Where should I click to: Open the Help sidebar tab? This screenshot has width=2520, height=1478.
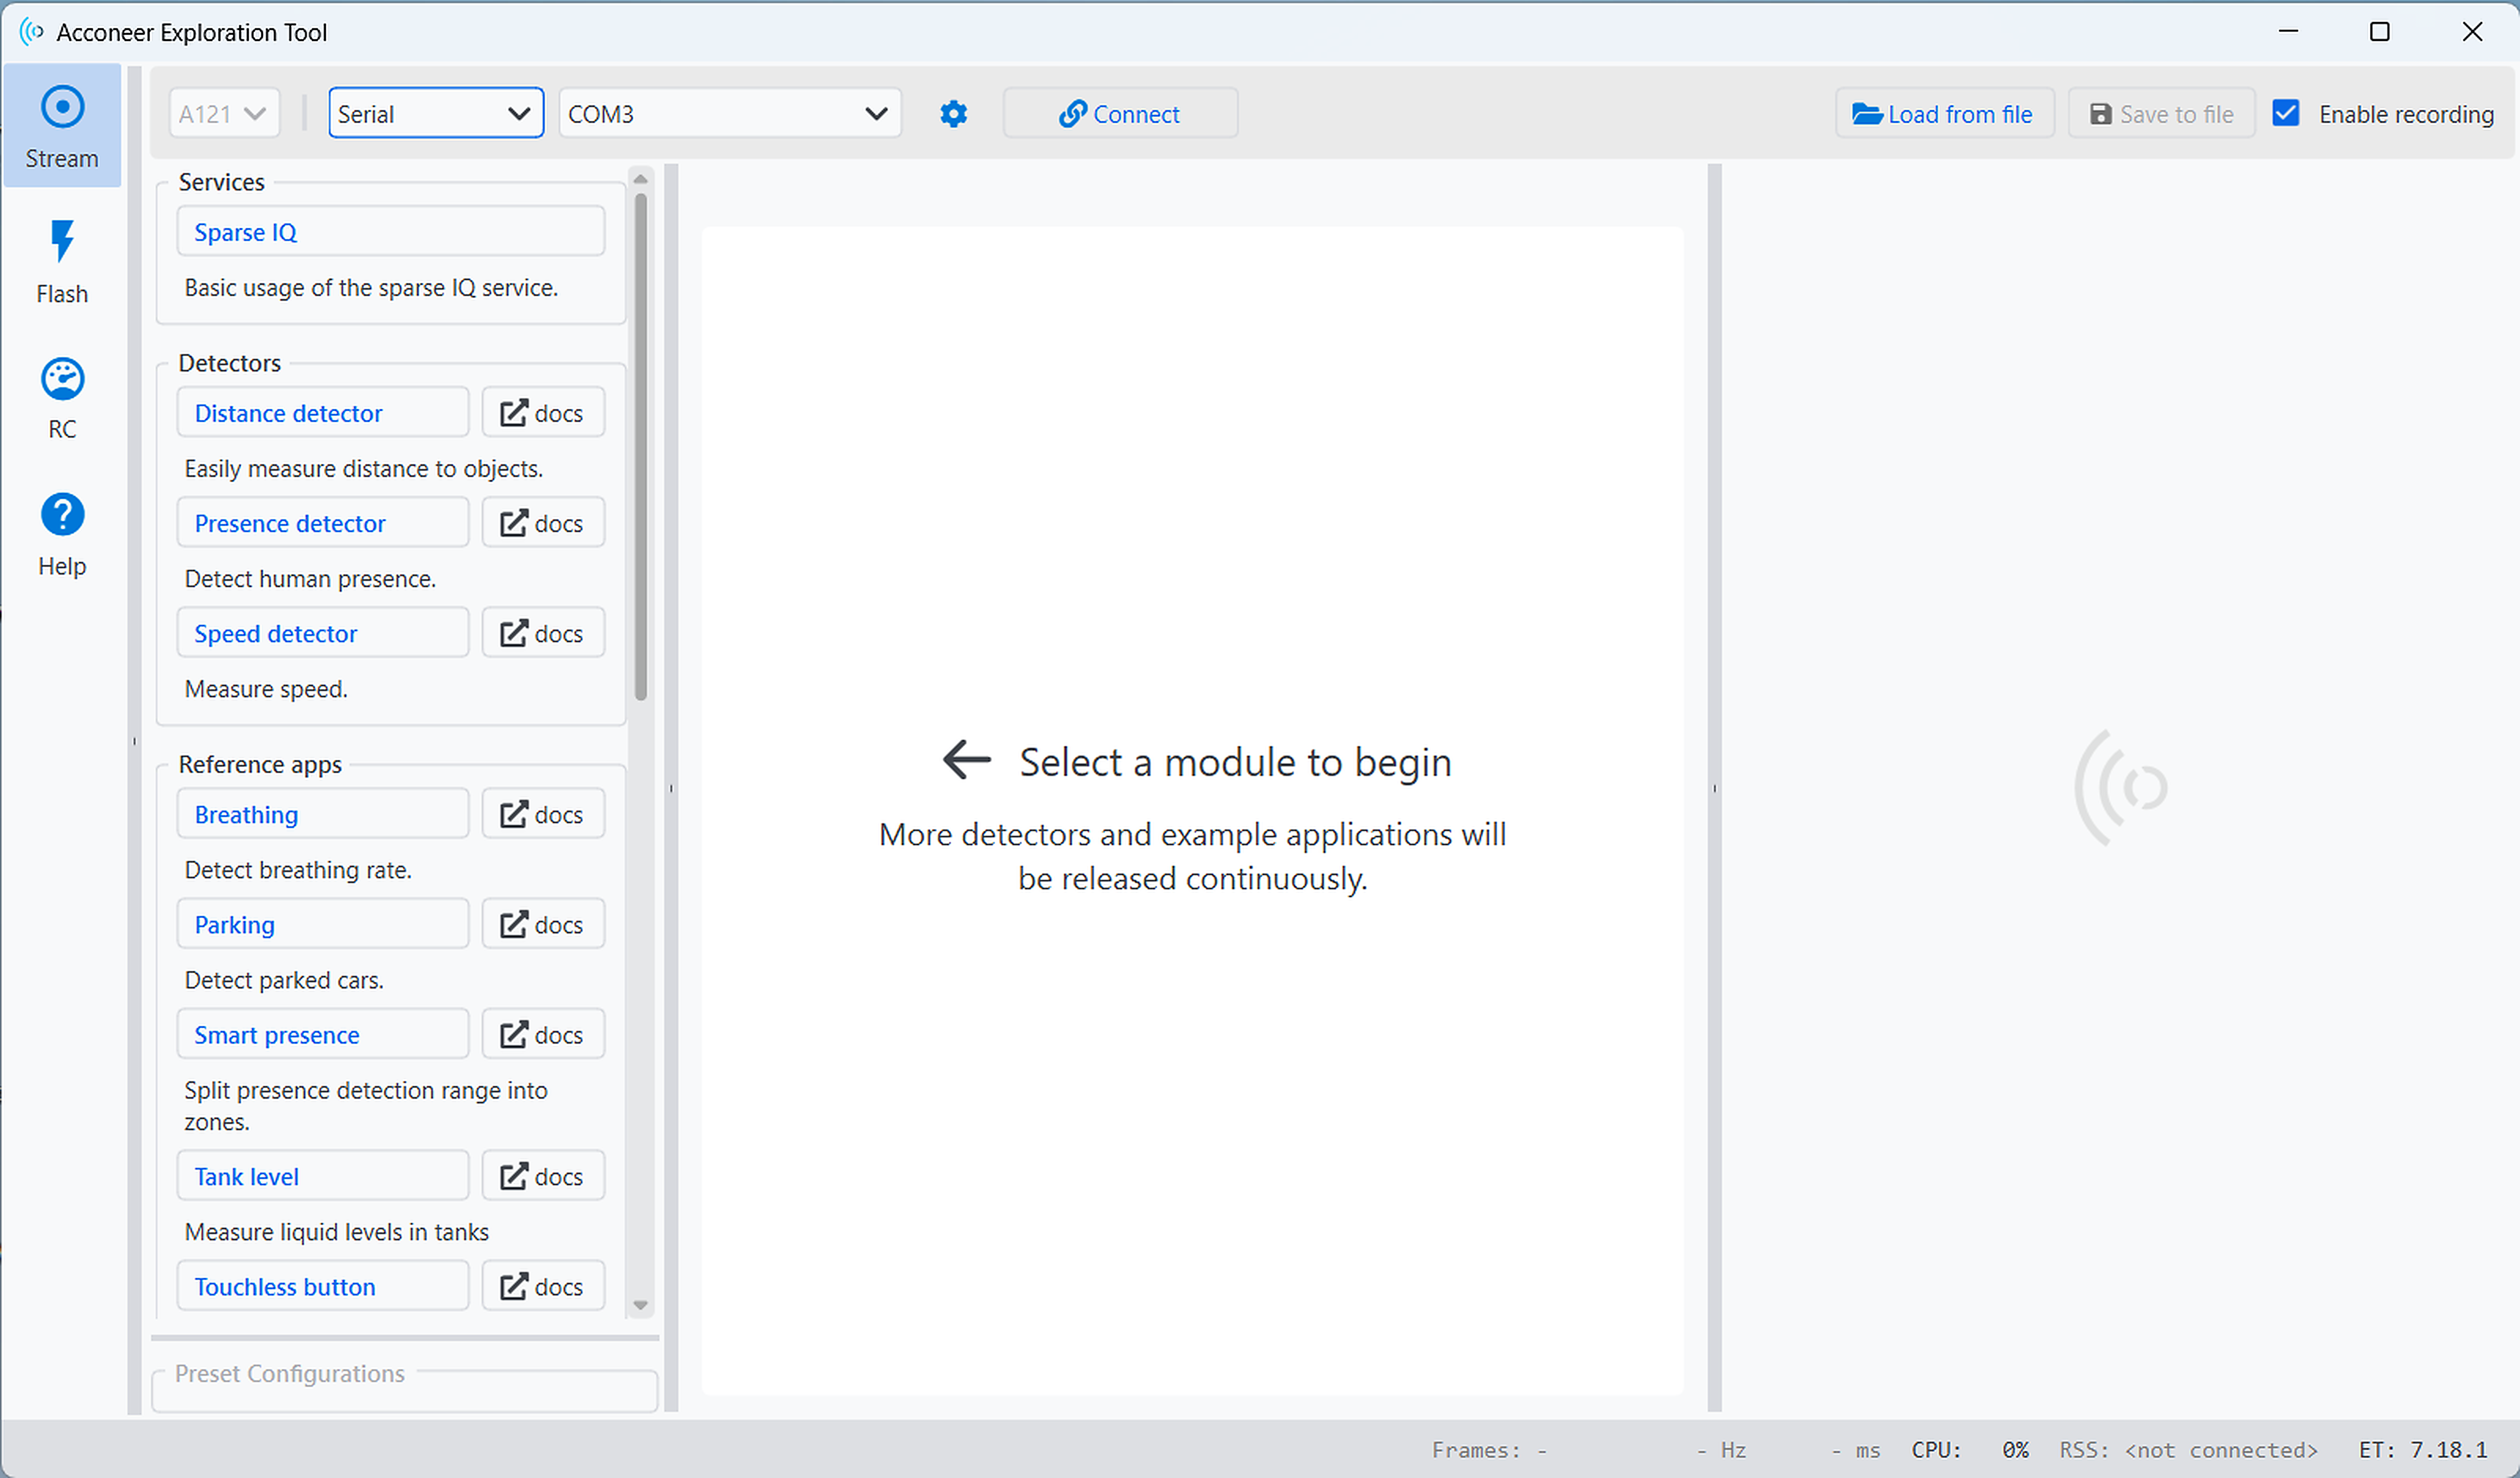click(62, 534)
